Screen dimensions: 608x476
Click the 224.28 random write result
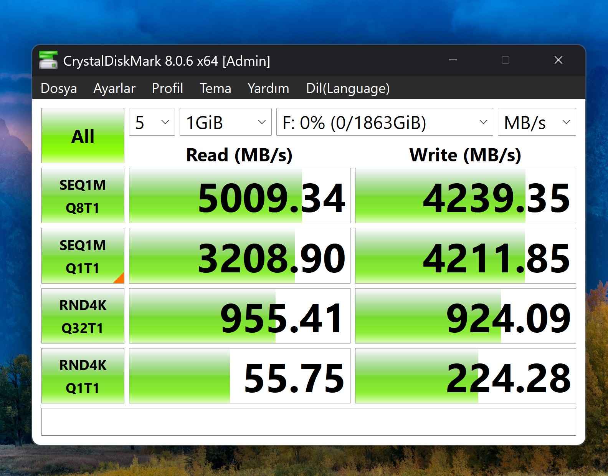coord(465,376)
